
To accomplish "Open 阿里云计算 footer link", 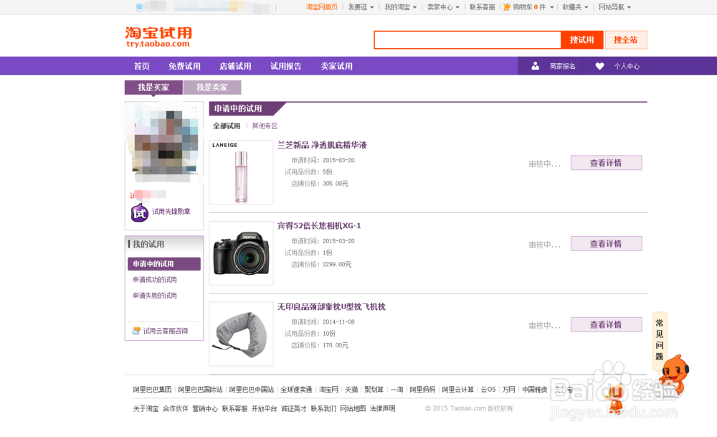I will coord(457,390).
